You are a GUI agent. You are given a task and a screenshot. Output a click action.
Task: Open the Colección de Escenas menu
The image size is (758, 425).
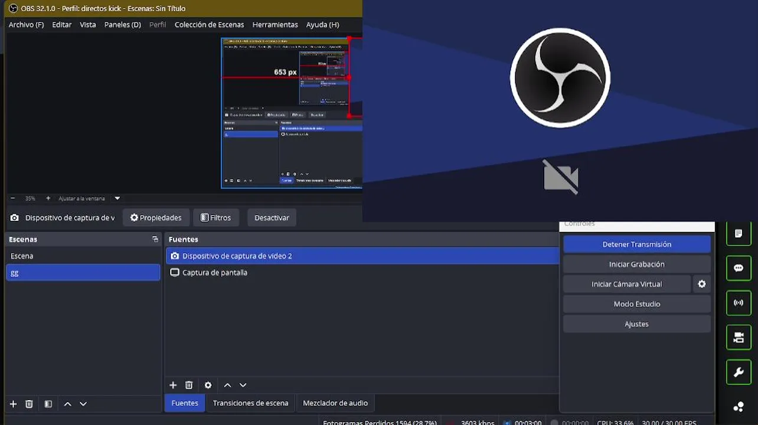pyautogui.click(x=209, y=25)
